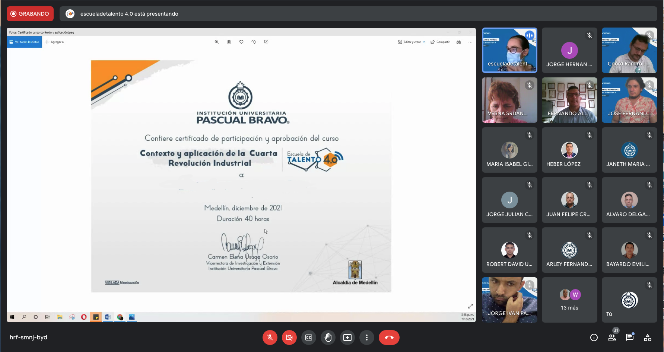The image size is (664, 352).
Task: Click the audio speaking indicator on escueladetalent tile
Action: tap(529, 35)
